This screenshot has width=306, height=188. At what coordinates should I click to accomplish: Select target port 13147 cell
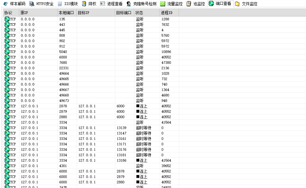click(122, 133)
